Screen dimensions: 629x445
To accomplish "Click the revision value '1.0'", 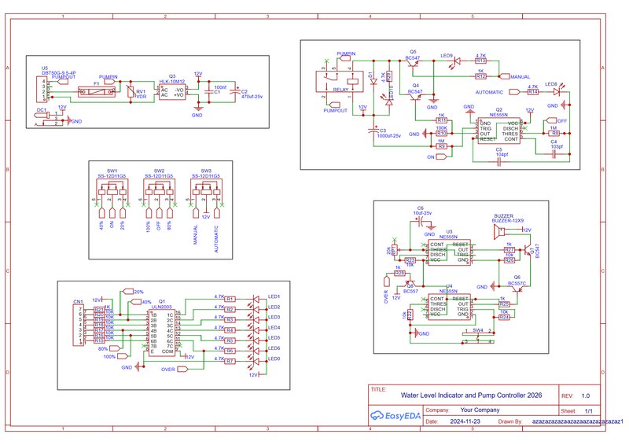I will pos(585,395).
